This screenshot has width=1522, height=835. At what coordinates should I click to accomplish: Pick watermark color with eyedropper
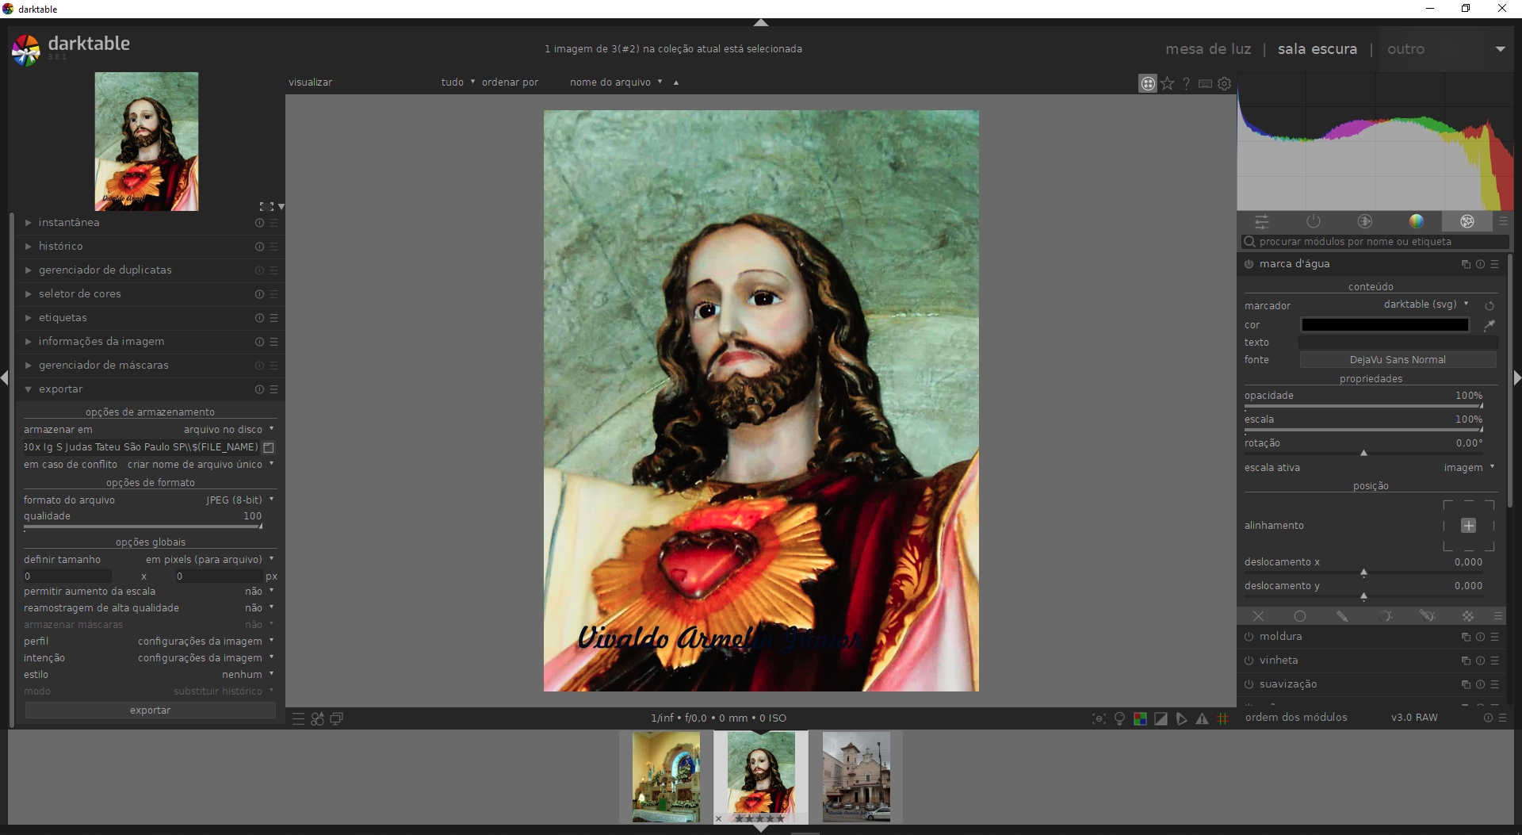(1489, 325)
